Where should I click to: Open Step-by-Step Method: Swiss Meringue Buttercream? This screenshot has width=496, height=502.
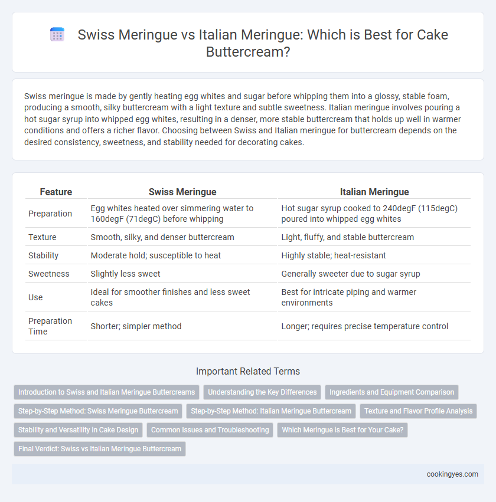pos(98,411)
